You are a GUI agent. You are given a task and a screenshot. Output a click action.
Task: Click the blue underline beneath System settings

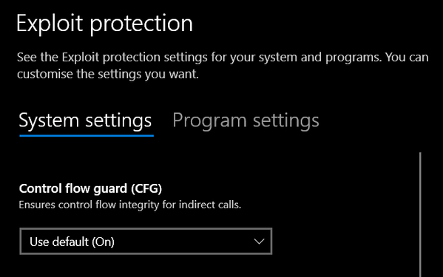coord(87,136)
